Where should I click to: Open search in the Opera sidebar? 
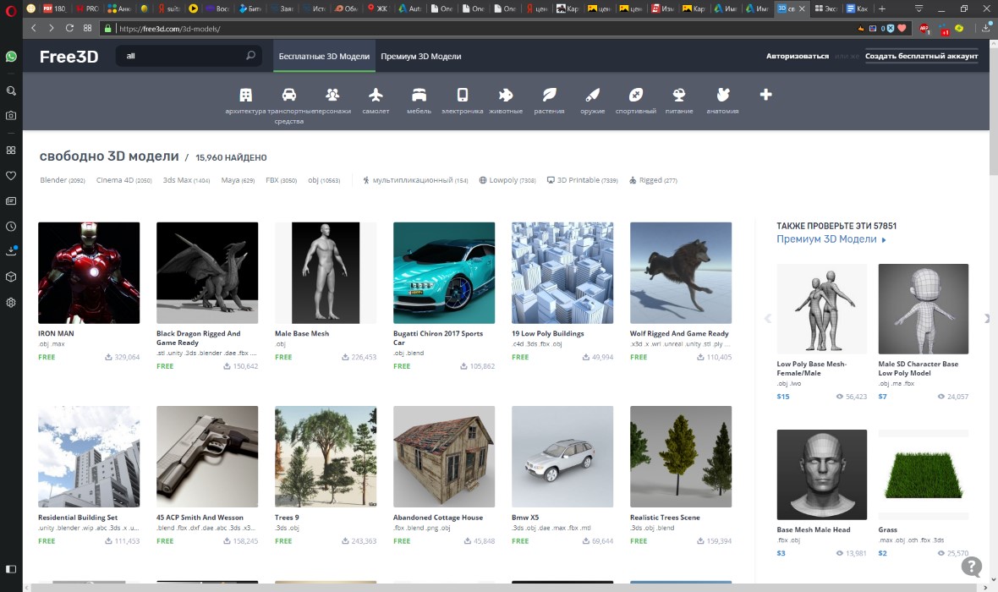11,91
